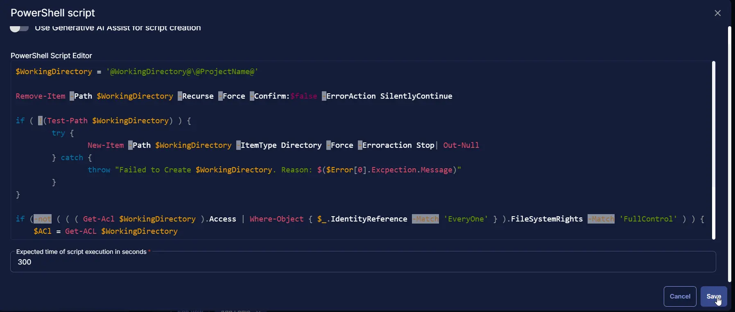Toggle Generative AI Assist for script creation
Image resolution: width=735 pixels, height=312 pixels.
tap(19, 28)
